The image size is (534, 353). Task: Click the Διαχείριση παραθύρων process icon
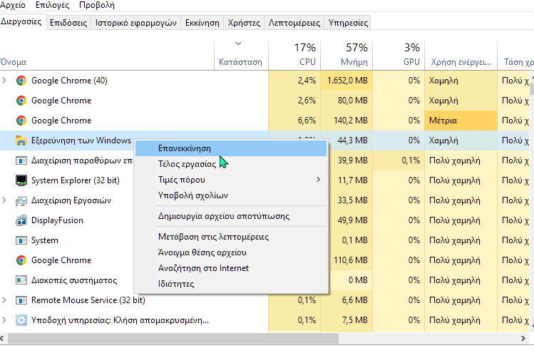(21, 160)
